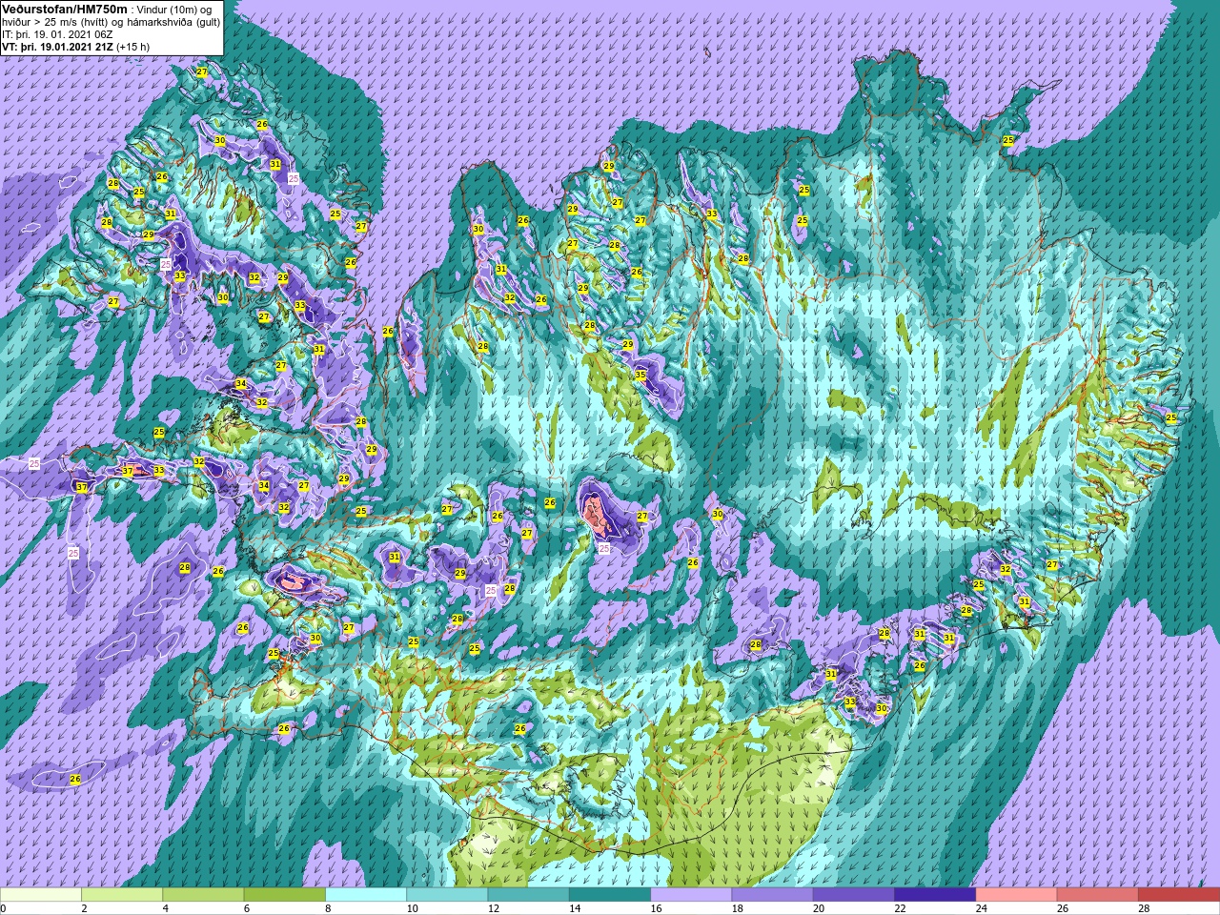Viewport: 1220px width, 915px height.
Task: Select the 4–6 m/s green legend swatch
Action: (x=203, y=895)
